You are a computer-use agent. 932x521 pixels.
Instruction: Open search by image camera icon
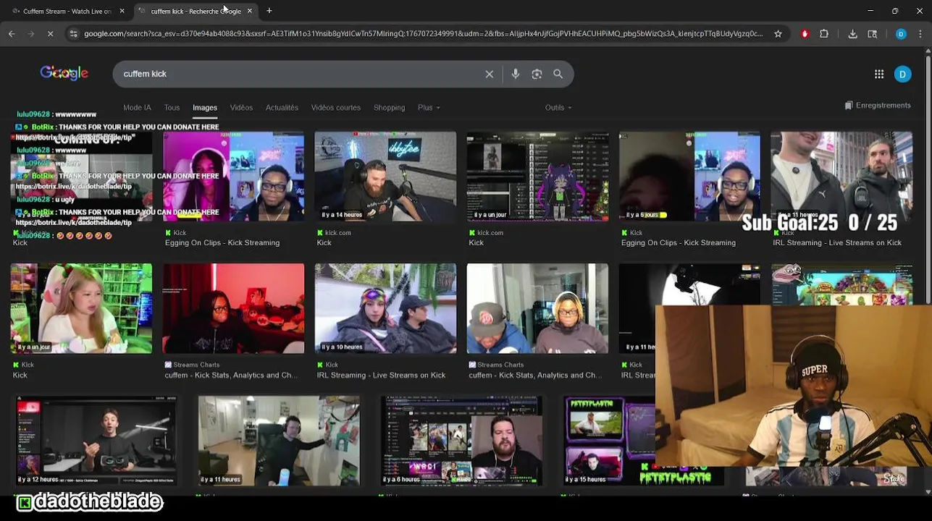(x=537, y=74)
